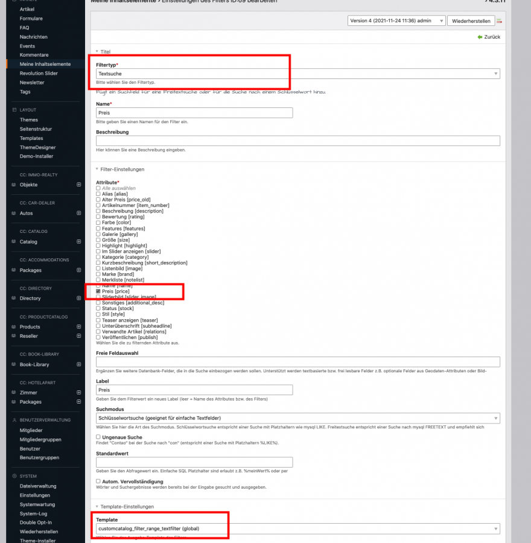Viewport: 531px width, 543px height.
Task: Go to Dateiverwaltung in the System menu
Action: pyautogui.click(x=37, y=486)
